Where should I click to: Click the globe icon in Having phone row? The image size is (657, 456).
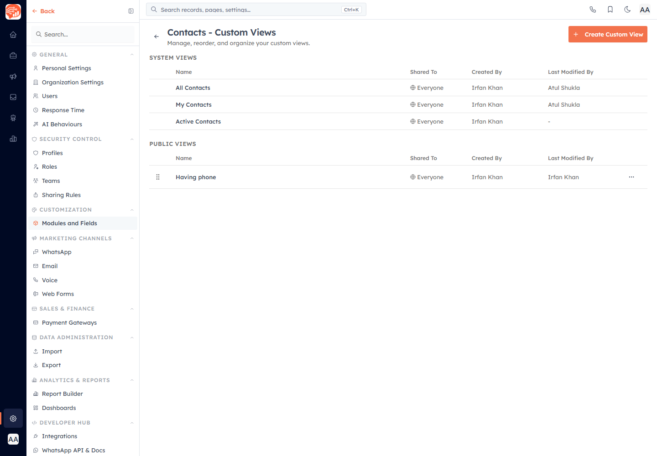(412, 177)
